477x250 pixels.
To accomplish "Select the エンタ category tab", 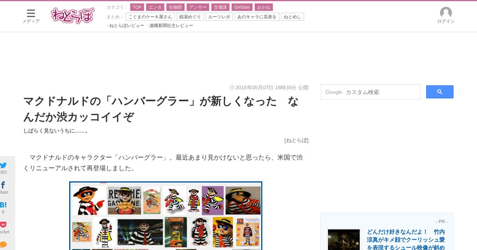I will pos(155,7).
